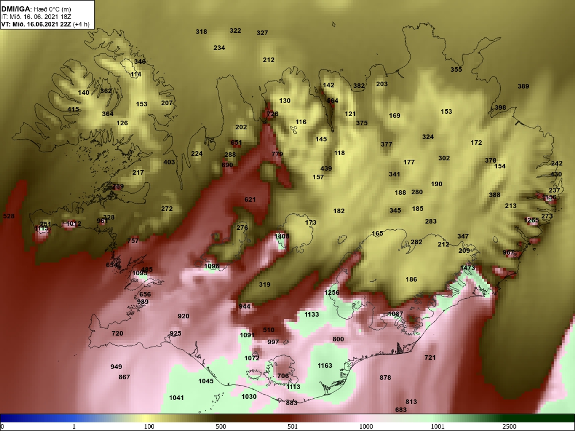Pick the value 415 in the Westfjords
575x431 pixels.
click(73, 109)
